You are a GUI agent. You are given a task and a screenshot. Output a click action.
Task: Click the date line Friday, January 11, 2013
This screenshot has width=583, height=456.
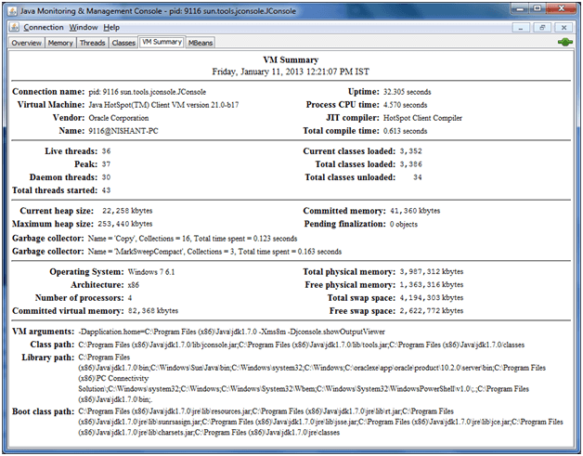point(291,72)
